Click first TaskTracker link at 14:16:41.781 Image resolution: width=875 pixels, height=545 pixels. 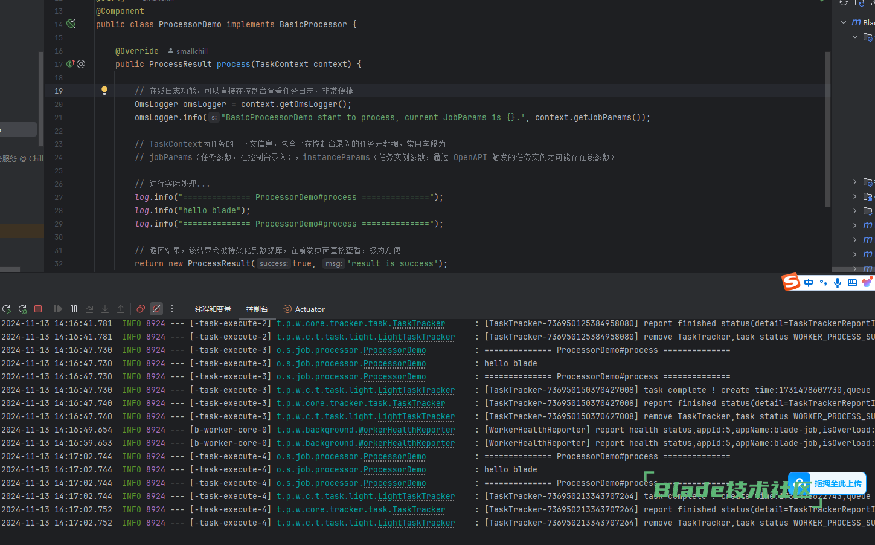tap(418, 324)
